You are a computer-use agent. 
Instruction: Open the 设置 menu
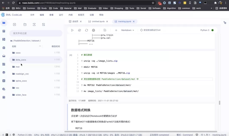click(x=92, y=15)
